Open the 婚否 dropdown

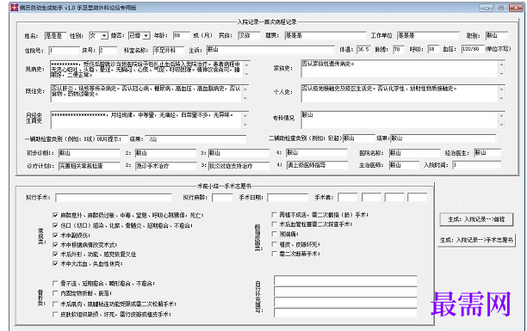[146, 35]
